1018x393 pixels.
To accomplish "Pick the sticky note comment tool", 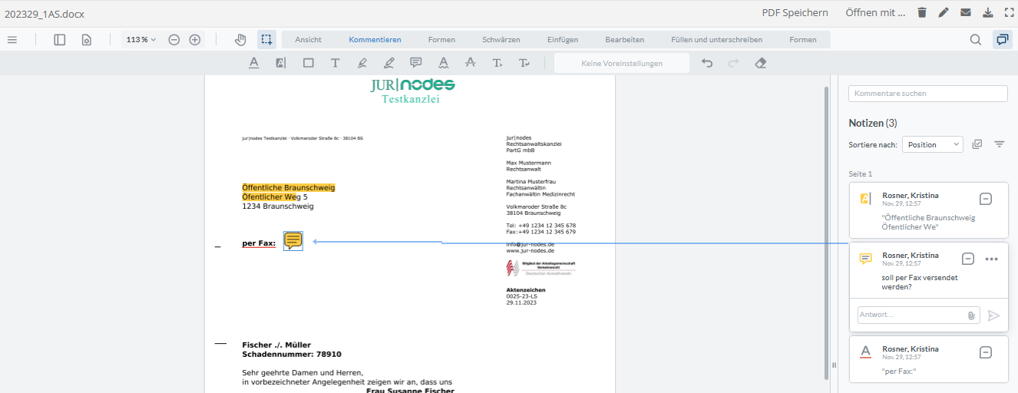I will 415,63.
